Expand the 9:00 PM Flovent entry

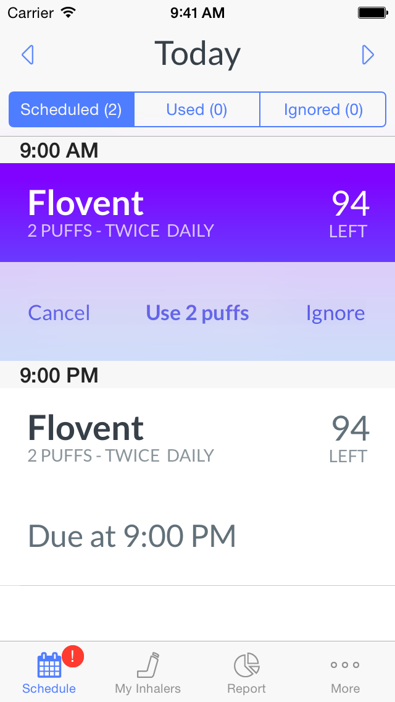coord(197,438)
